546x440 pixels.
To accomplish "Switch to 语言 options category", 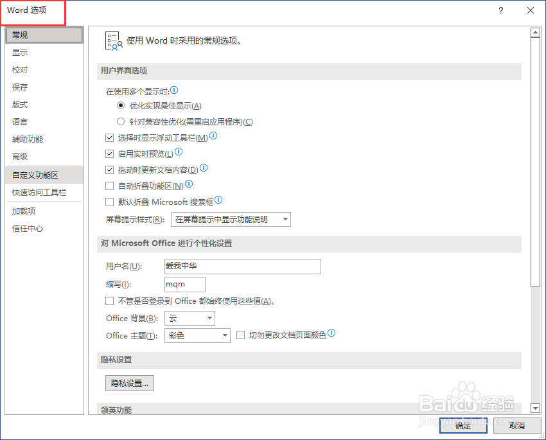I will click(x=44, y=122).
